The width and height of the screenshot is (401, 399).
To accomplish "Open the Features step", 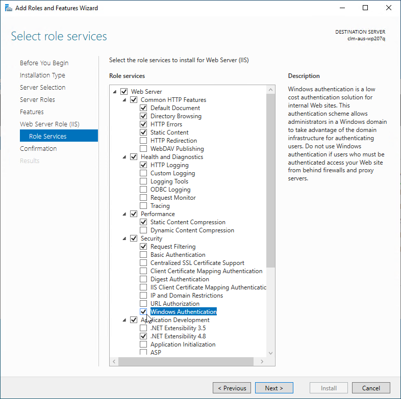I will point(32,112).
